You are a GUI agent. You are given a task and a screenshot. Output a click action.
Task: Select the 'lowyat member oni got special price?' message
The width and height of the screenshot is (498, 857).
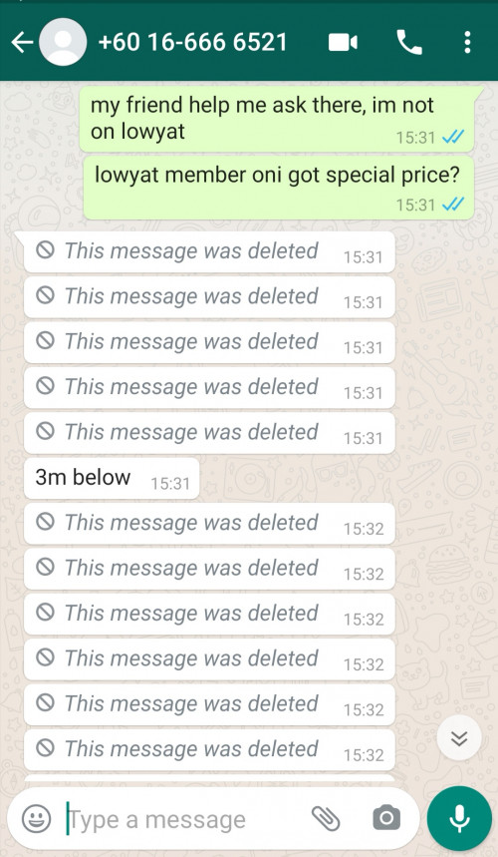(x=278, y=188)
